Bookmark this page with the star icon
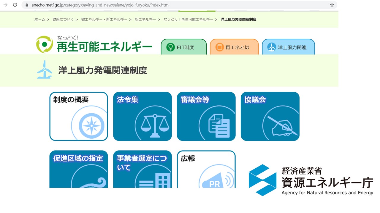The width and height of the screenshot is (380, 213). pyautogui.click(x=332, y=5)
